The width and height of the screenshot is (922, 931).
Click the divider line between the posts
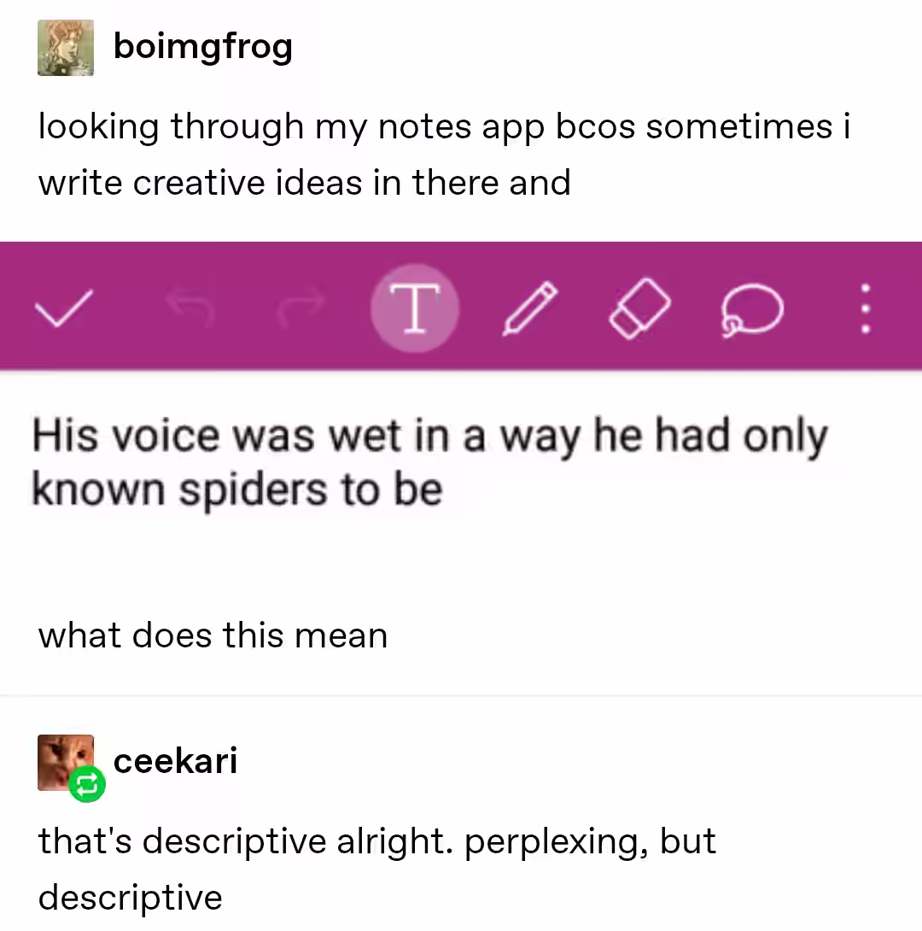coord(461,694)
